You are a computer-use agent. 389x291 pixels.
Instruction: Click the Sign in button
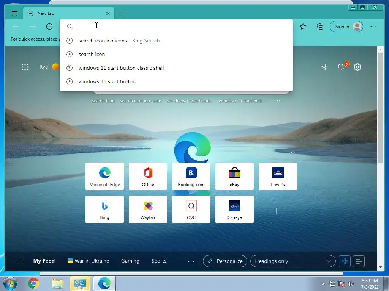click(346, 27)
